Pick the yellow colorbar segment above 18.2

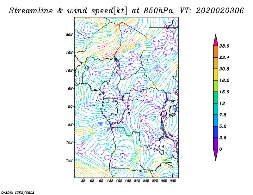(x=216, y=74)
